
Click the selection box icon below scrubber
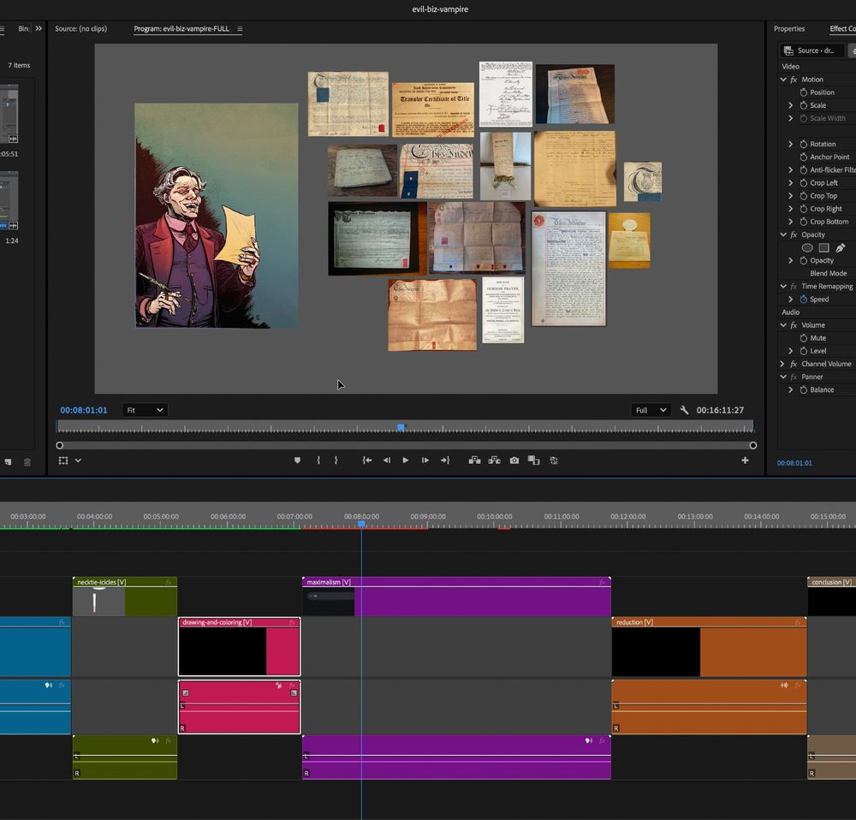pos(63,461)
